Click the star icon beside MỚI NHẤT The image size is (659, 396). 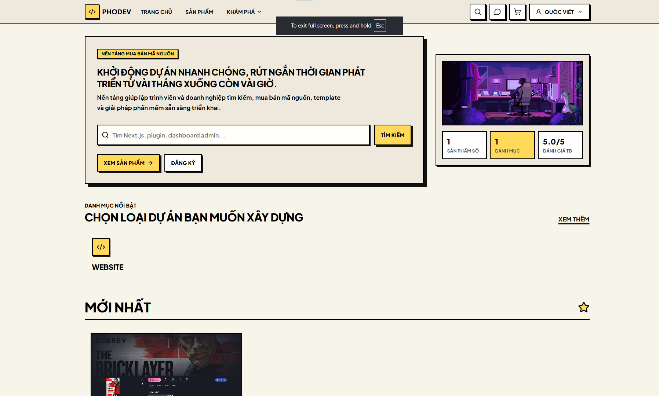pos(583,307)
